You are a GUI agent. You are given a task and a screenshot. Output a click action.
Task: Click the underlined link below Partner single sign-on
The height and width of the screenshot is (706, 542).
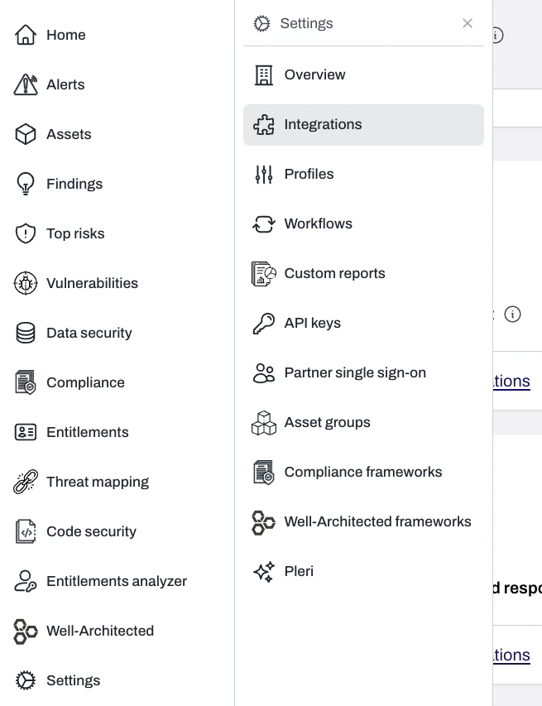click(511, 381)
